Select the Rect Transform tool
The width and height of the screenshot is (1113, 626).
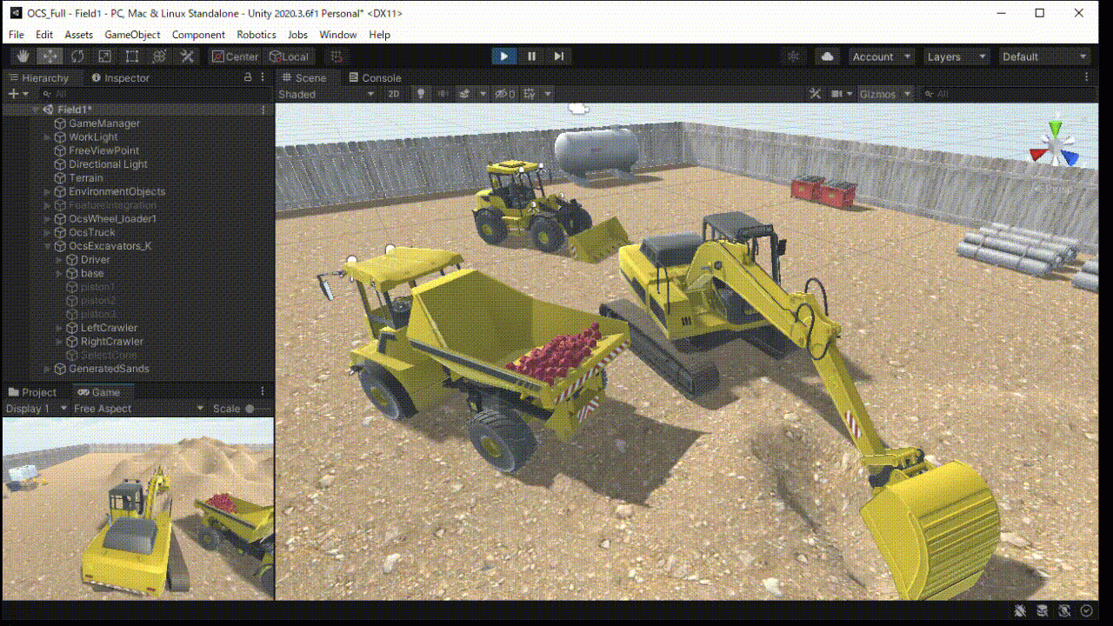tap(132, 56)
